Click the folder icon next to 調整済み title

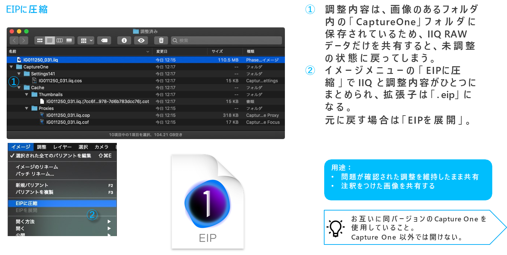(136, 31)
